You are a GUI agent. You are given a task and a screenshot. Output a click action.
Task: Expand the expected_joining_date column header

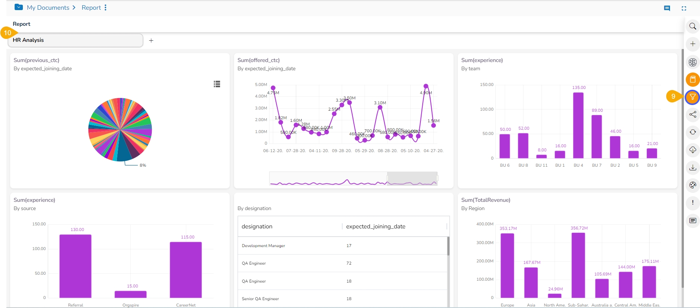tap(375, 227)
